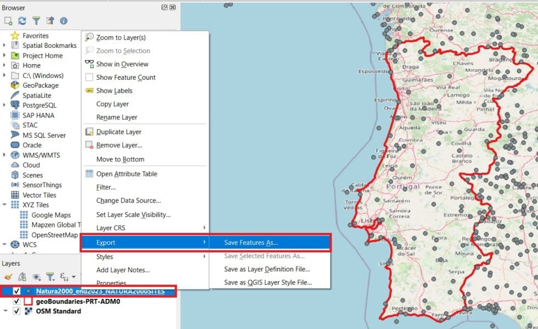Toggle visibility of OSM Standard layer
Screen dimensions: 538x329
pos(16,310)
